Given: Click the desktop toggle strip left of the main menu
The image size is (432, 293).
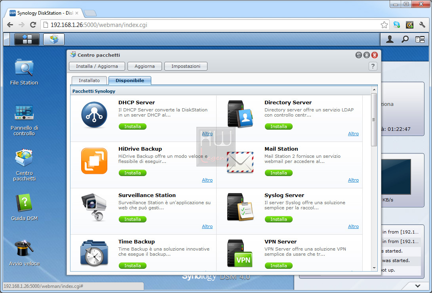Looking at the screenshot, I should click(x=7, y=39).
